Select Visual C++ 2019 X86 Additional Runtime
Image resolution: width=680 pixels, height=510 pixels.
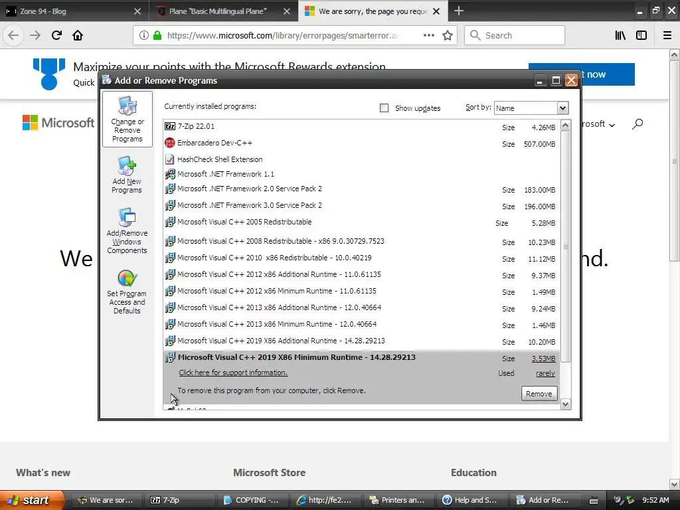pyautogui.click(x=362, y=341)
